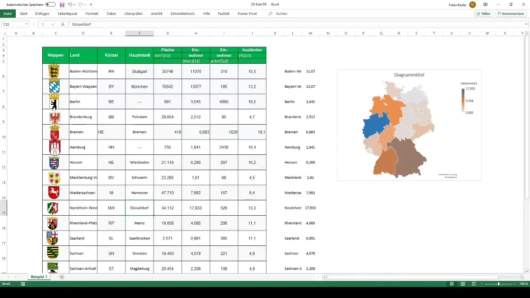Click the zoom out minus button
This screenshot has height=298, width=530.
coord(482,284)
